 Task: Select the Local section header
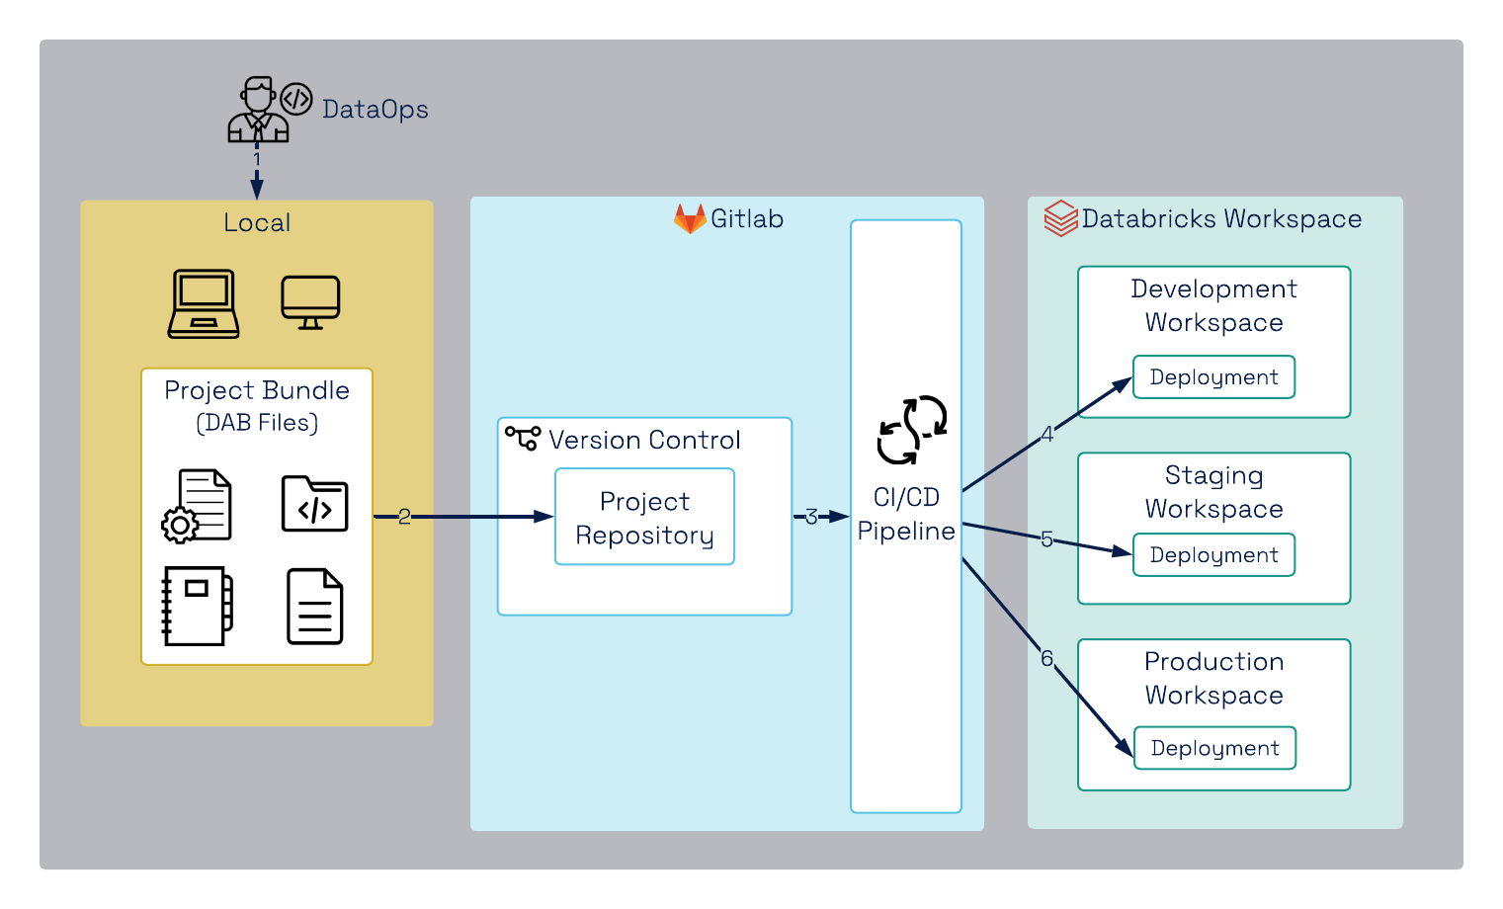tap(256, 222)
